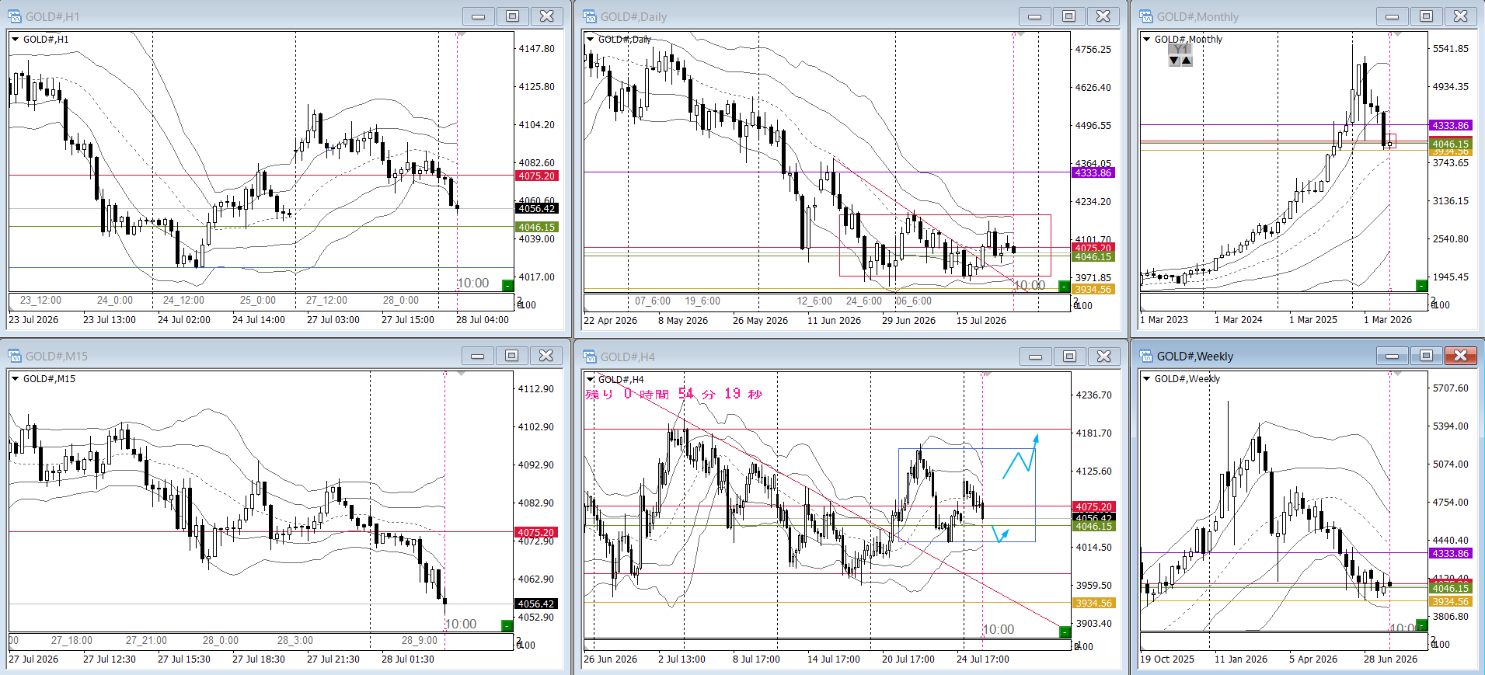Screen dimensions: 1485x675
Task: Open the GOLD#,M15 chart label triangle menu
Action: coord(15,378)
